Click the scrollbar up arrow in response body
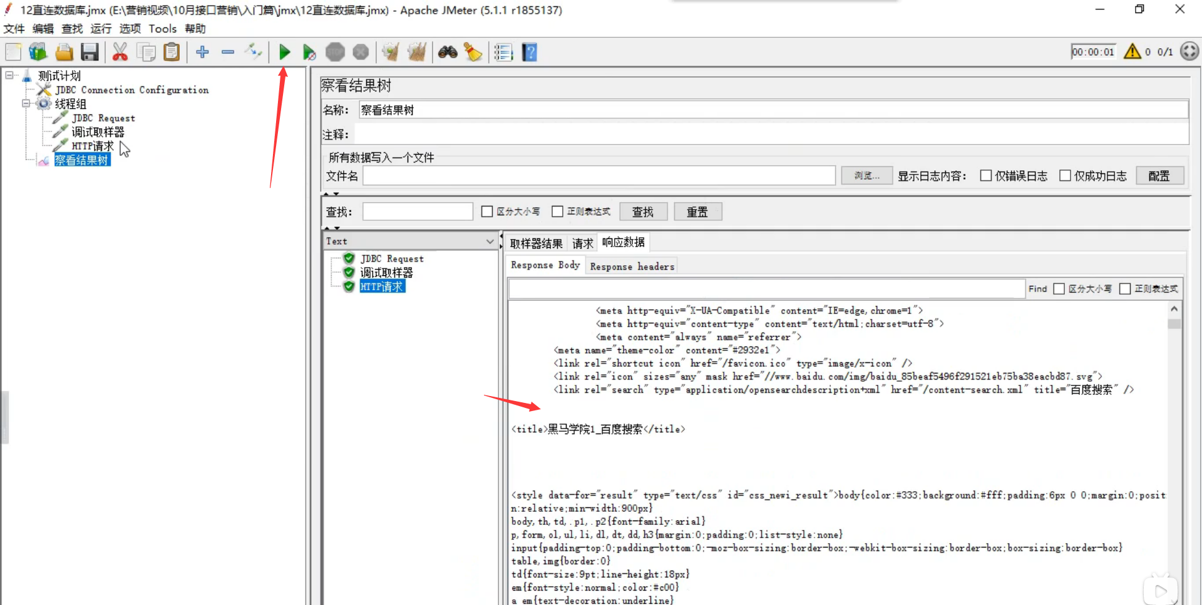 tap(1174, 309)
